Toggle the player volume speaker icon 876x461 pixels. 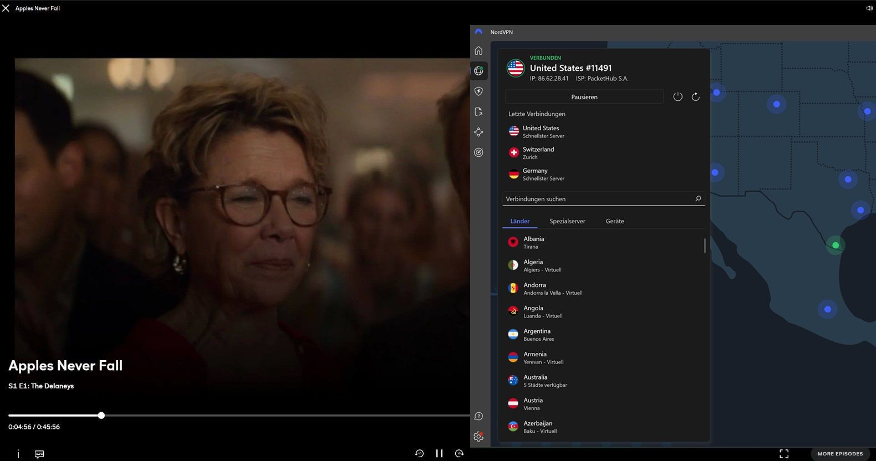pyautogui.click(x=869, y=8)
